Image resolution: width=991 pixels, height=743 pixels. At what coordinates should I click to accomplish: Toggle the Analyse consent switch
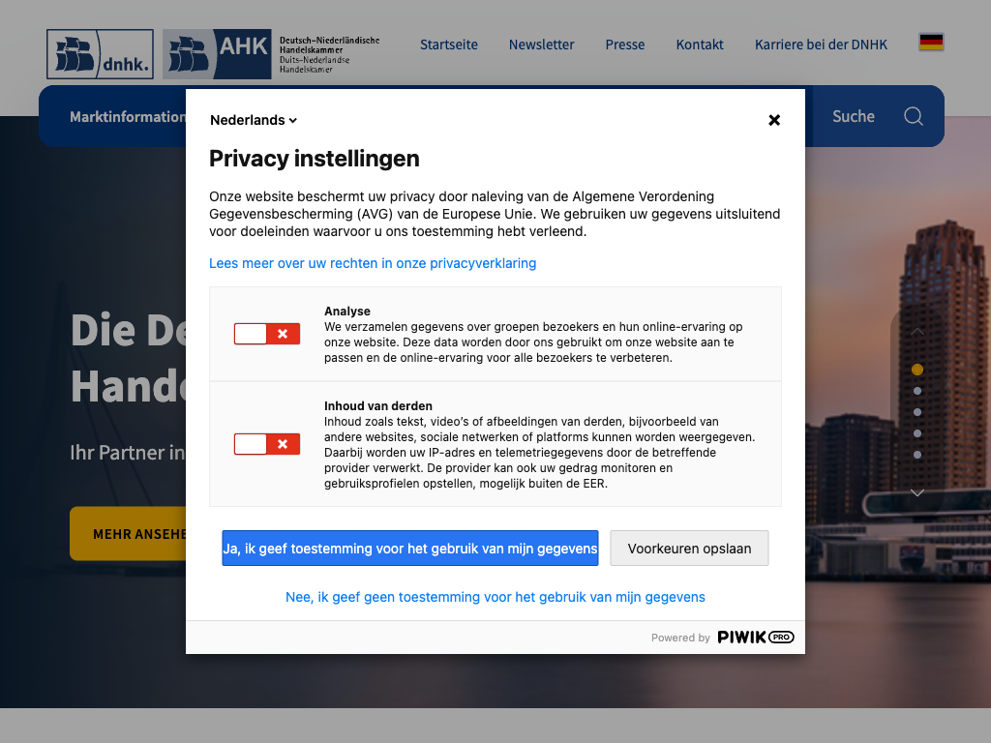pos(267,334)
